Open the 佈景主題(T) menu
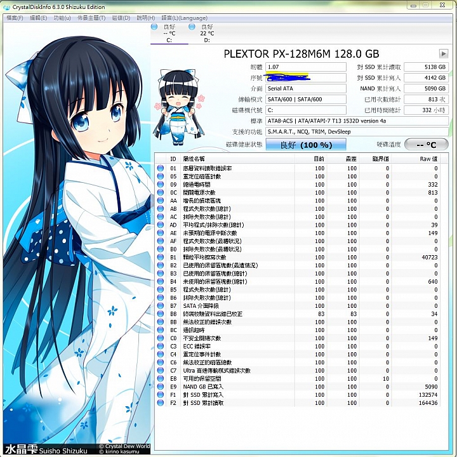The width and height of the screenshot is (457, 457). click(91, 18)
